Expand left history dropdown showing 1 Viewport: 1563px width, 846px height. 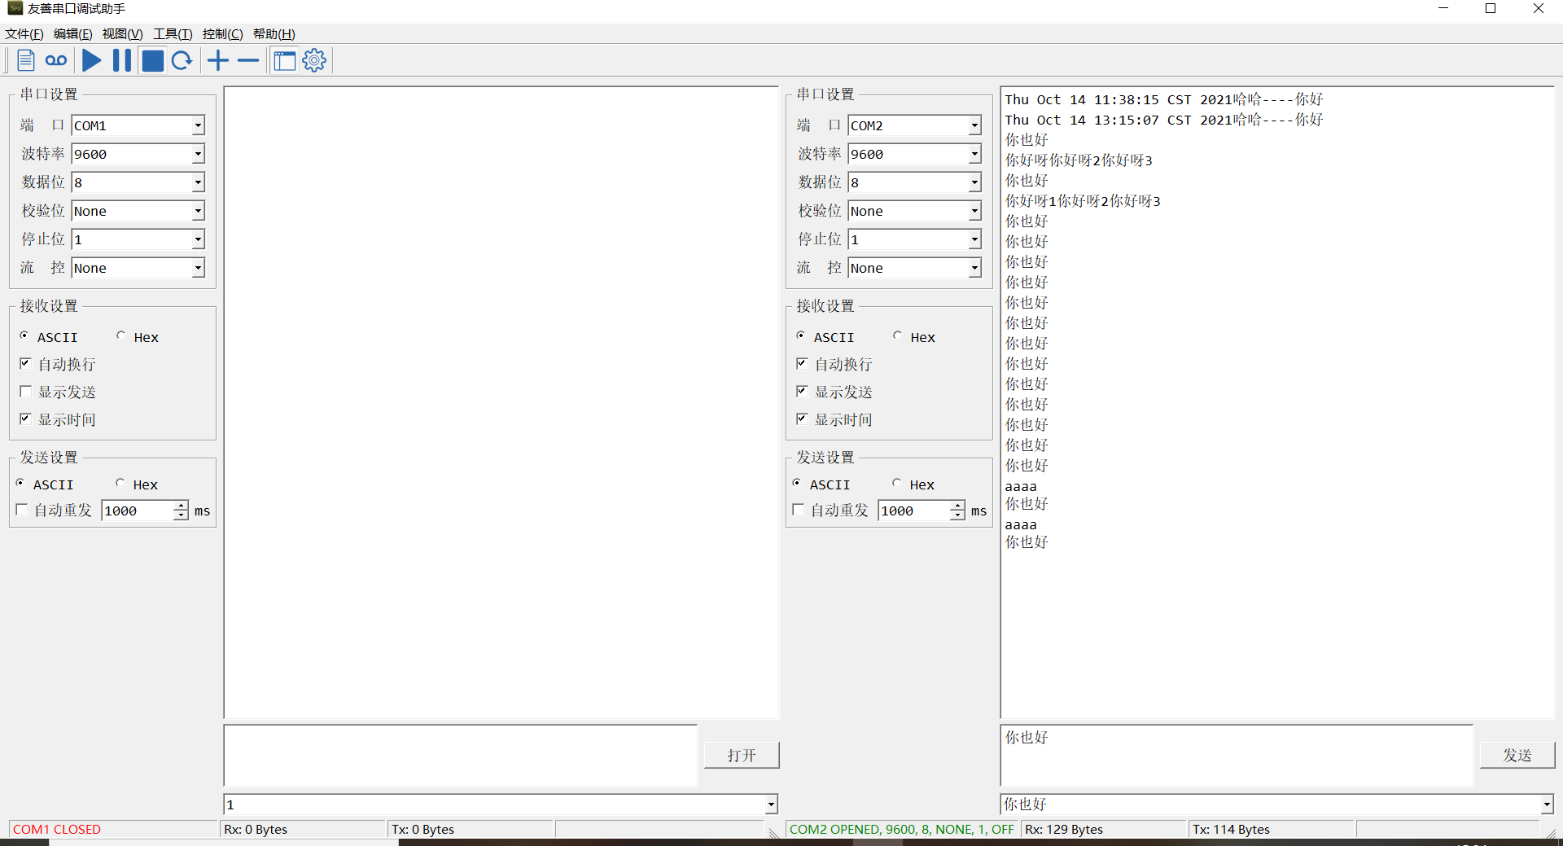pyautogui.click(x=771, y=804)
